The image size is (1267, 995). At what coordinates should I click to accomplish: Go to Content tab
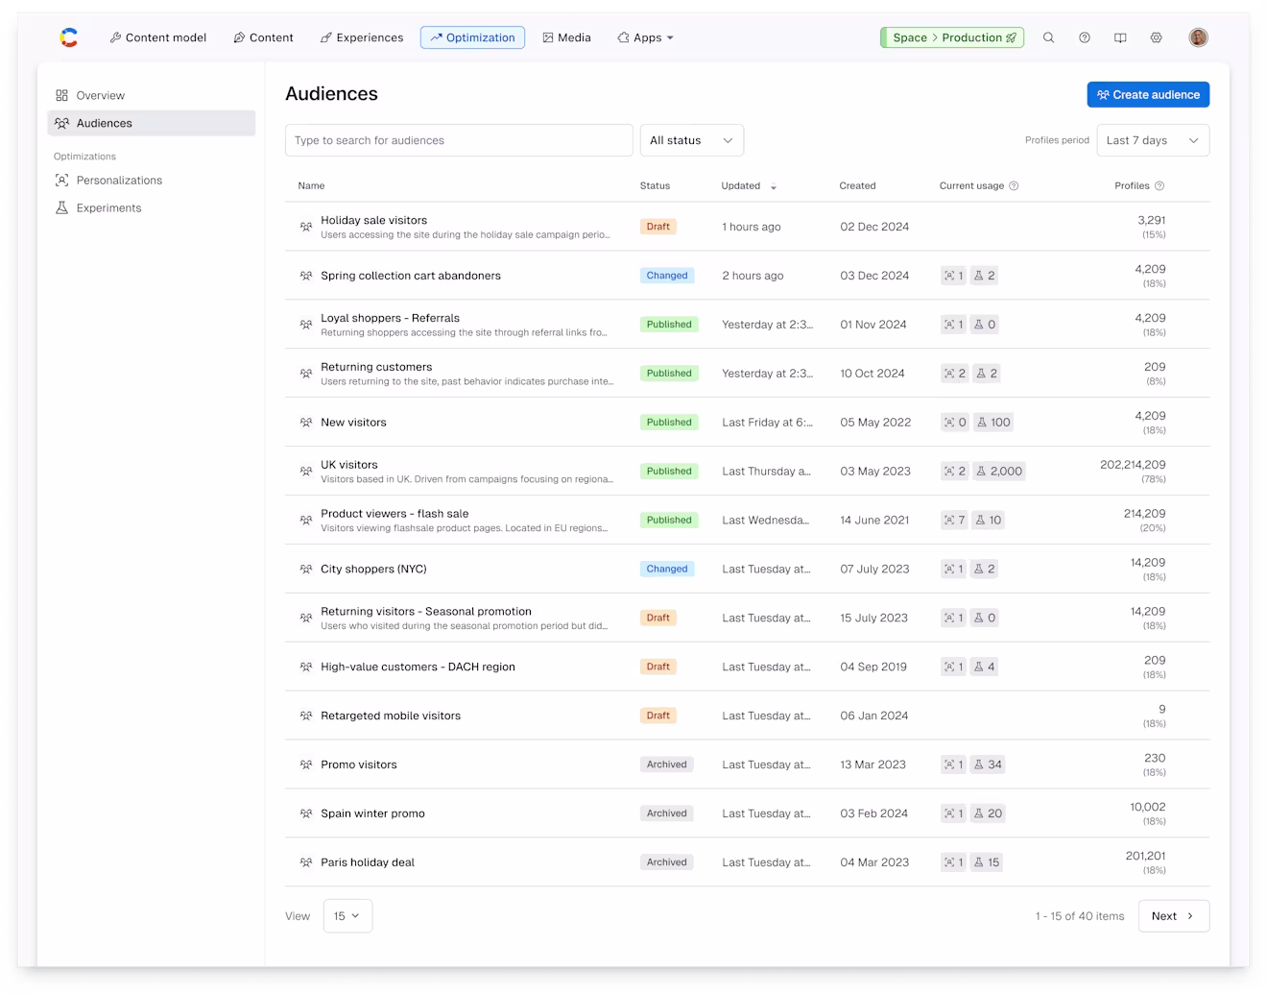[263, 37]
